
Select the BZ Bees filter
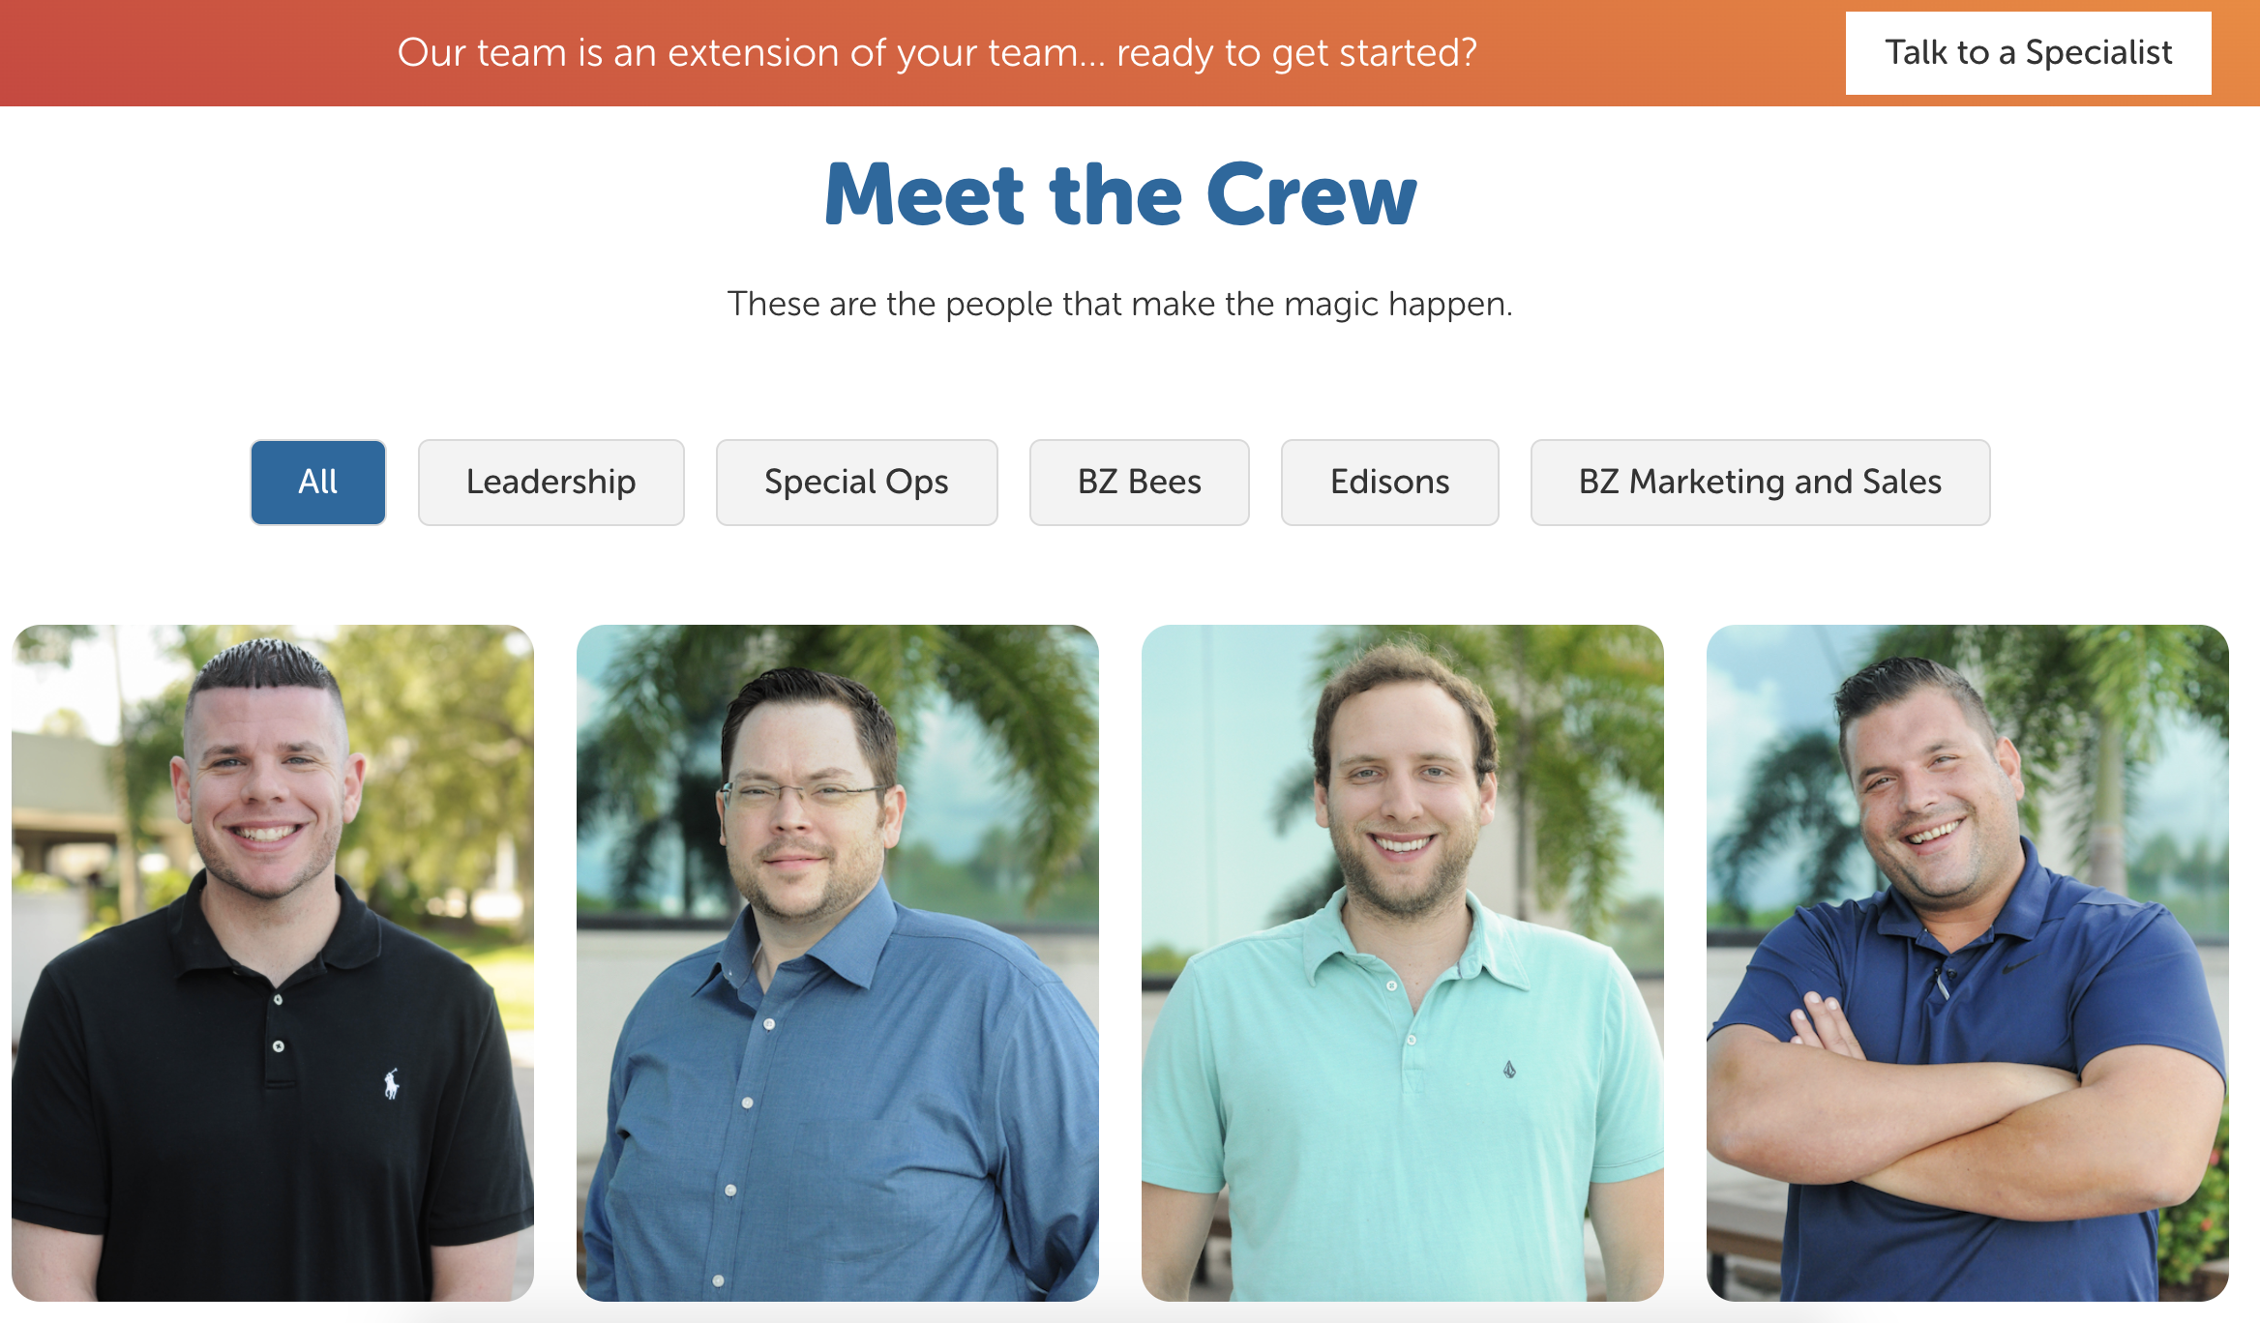(1139, 482)
